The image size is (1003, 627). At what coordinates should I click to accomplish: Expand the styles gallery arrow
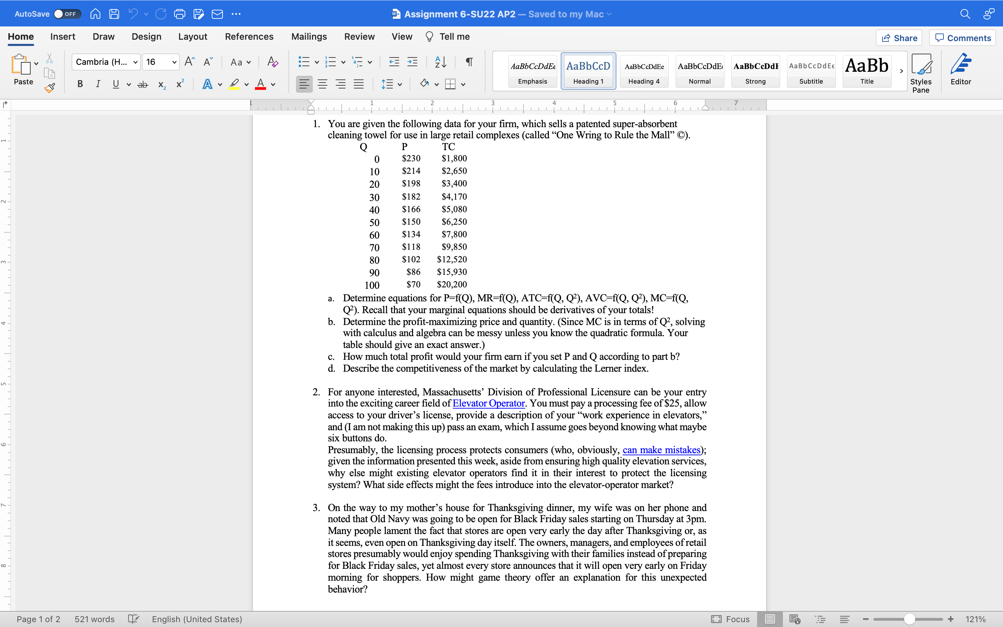(x=901, y=71)
